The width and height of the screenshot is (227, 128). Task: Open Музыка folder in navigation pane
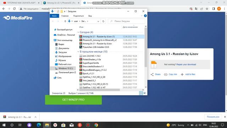[60, 60]
